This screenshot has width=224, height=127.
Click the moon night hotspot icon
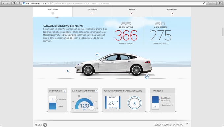[68, 71]
